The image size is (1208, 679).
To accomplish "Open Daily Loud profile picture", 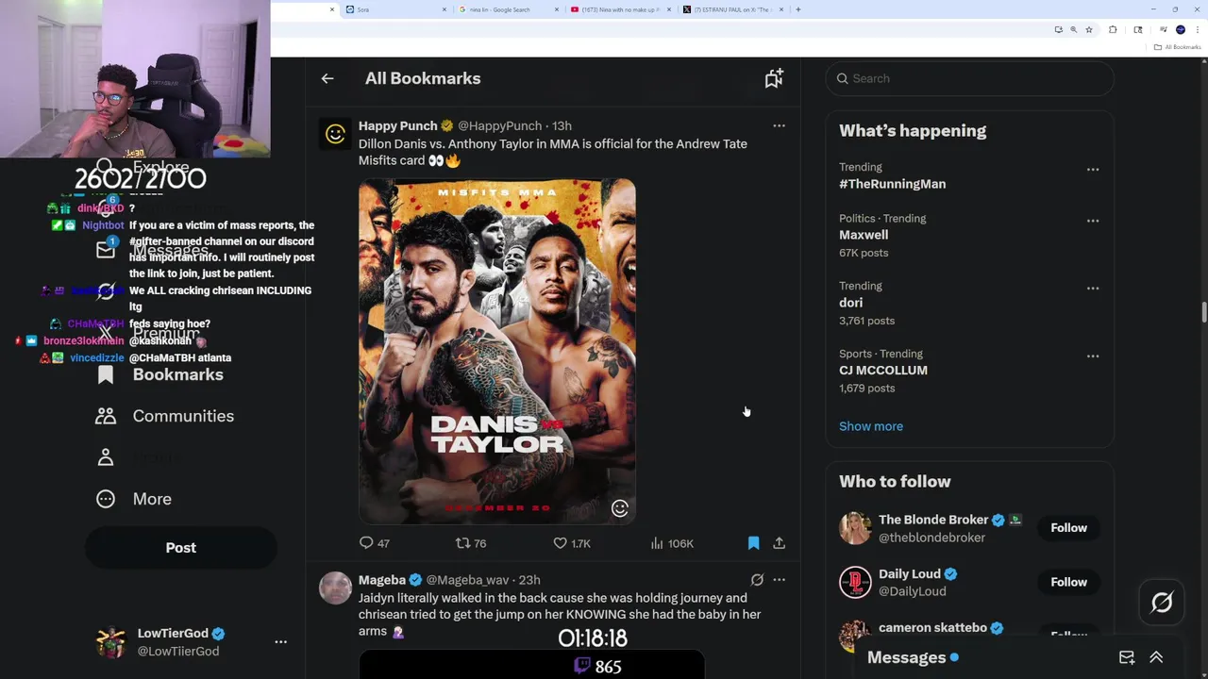I will [855, 582].
